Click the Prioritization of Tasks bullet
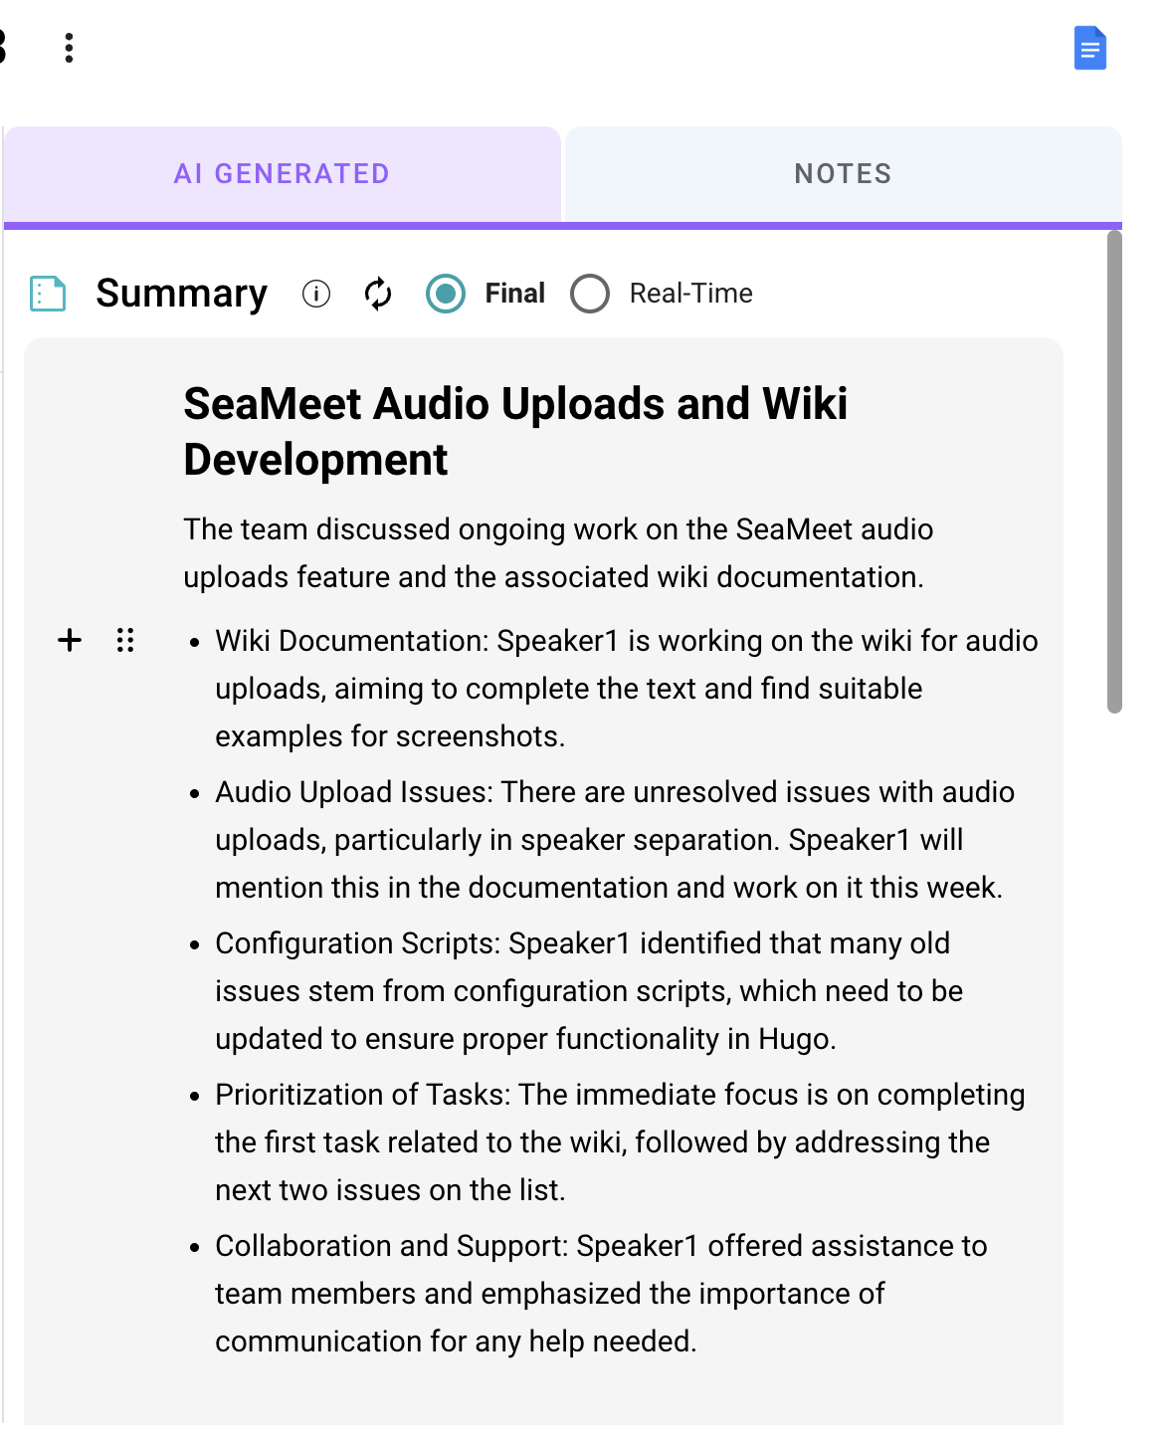 [619, 1141]
